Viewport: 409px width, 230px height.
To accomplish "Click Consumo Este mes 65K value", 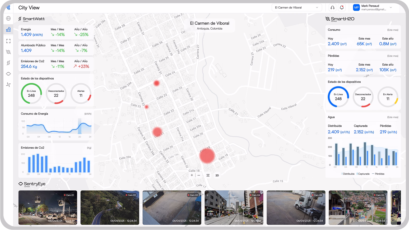I will click(364, 44).
